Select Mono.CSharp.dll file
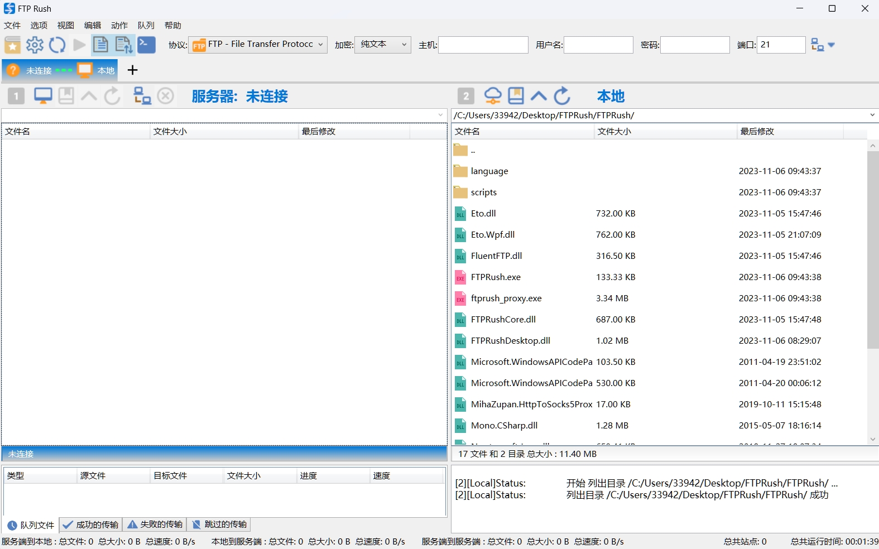Image resolution: width=879 pixels, height=549 pixels. tap(659, 426)
